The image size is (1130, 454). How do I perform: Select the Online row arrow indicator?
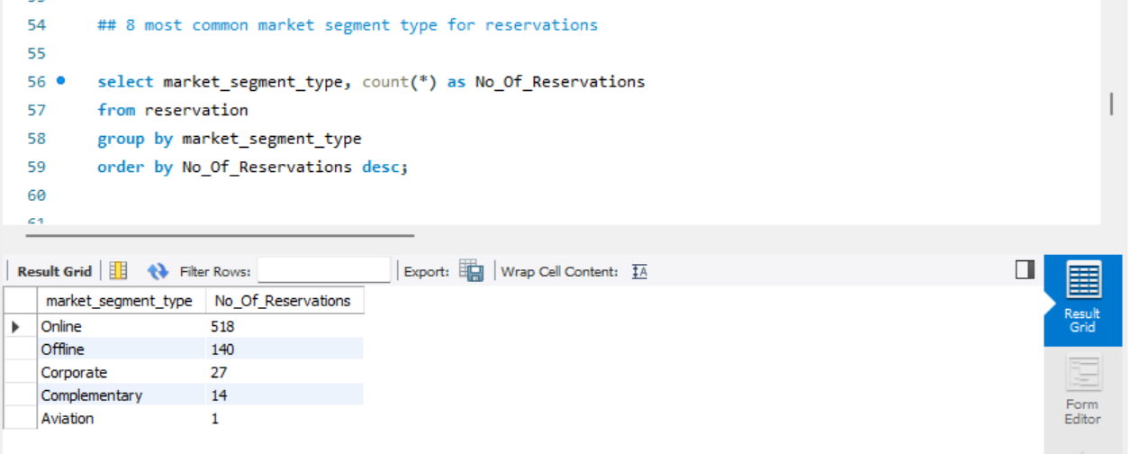(17, 327)
